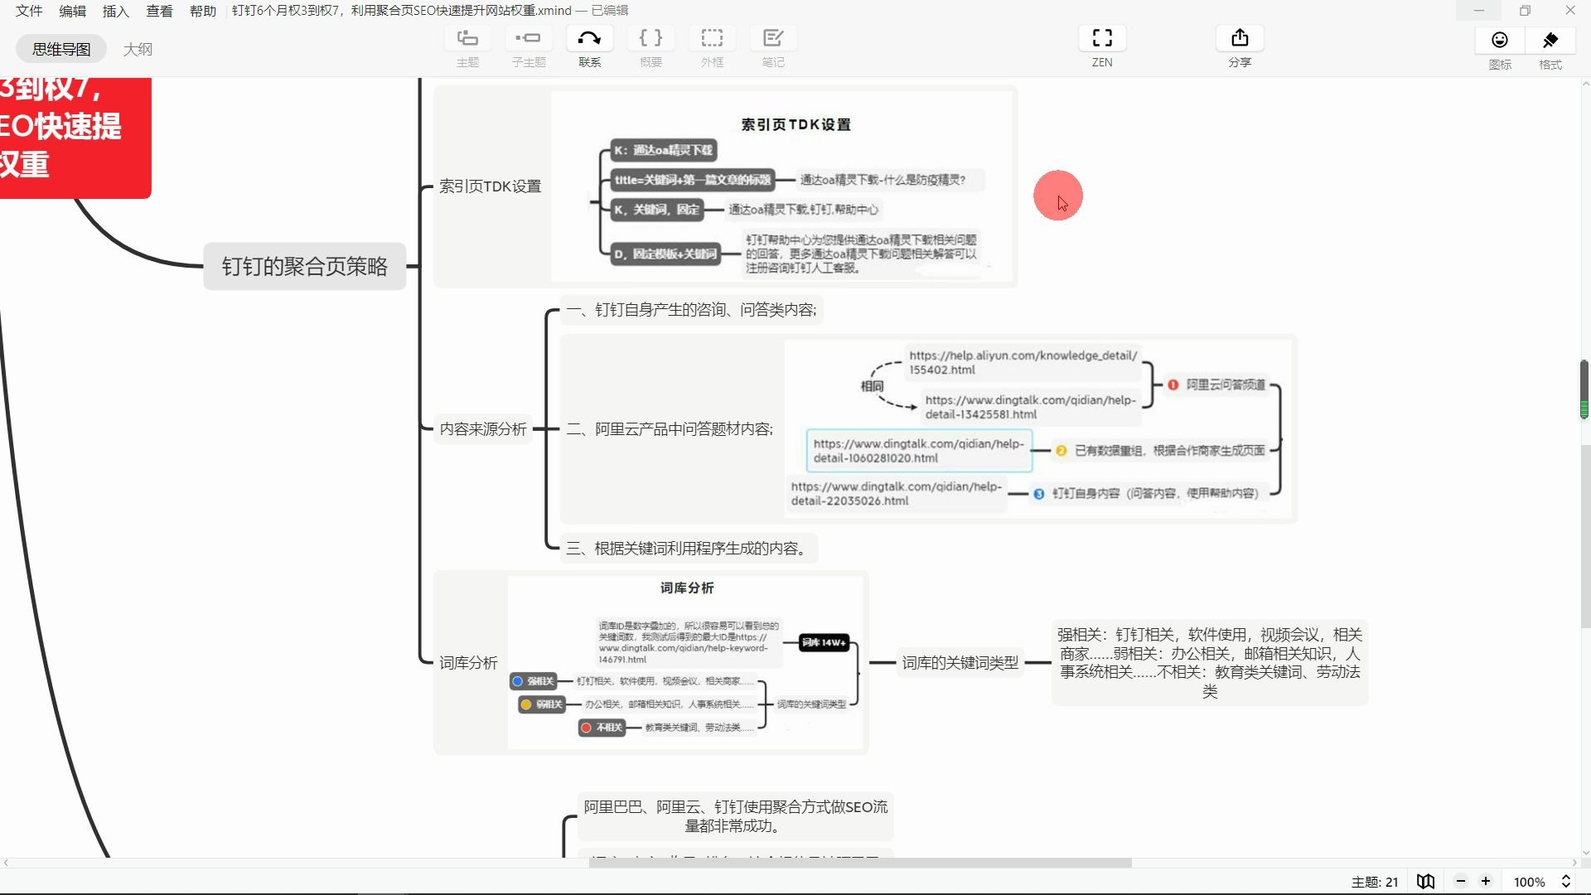Select the red central topic node
This screenshot has height=895, width=1591.
[75, 138]
